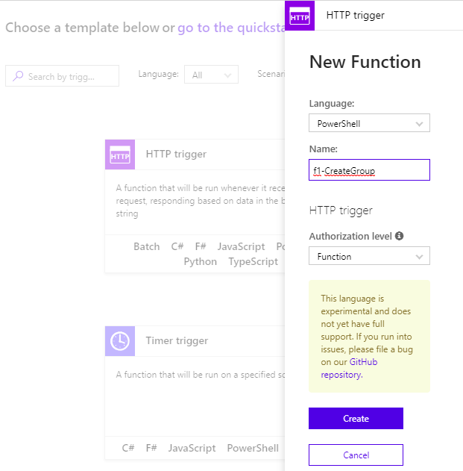Choose Python under HTTP trigger template

click(x=200, y=261)
